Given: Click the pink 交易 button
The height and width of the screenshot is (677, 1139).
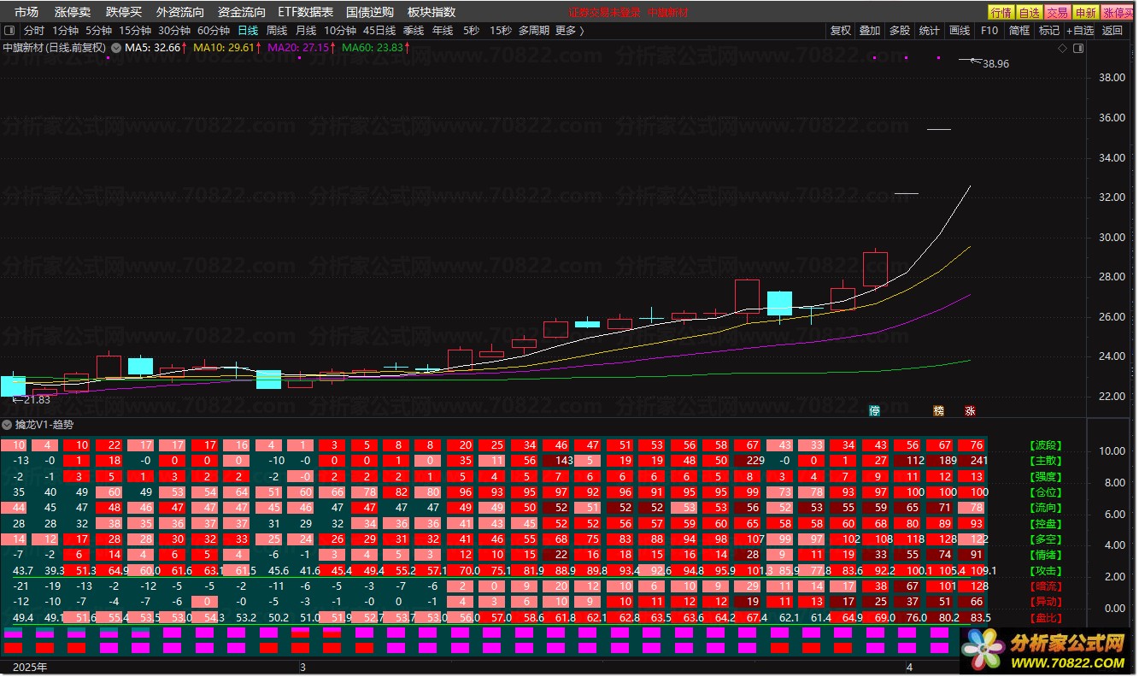Looking at the screenshot, I should pyautogui.click(x=1057, y=12).
